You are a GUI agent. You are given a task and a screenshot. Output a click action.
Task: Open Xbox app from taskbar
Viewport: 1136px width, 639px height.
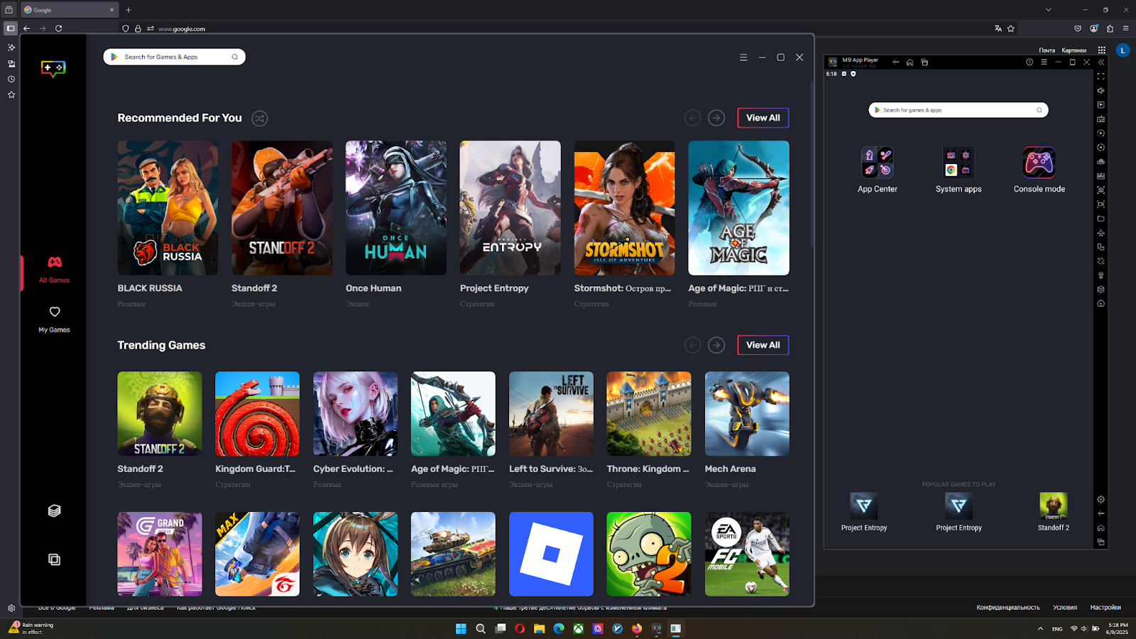point(579,628)
